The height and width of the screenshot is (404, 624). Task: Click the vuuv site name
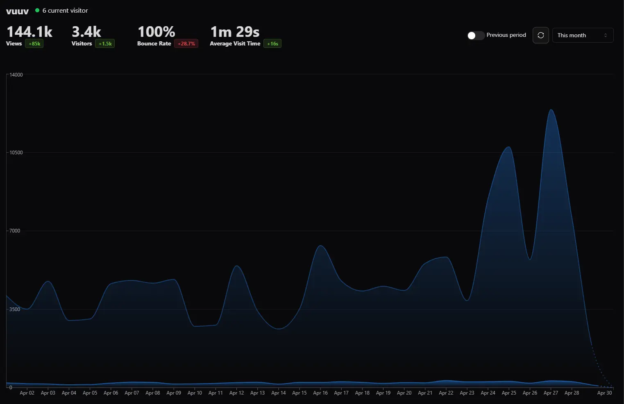pos(17,11)
